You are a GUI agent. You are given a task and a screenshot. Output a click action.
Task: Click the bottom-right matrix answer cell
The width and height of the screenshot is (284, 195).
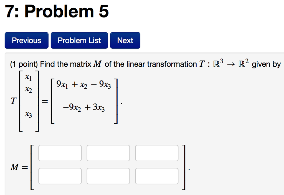[x=156, y=176]
